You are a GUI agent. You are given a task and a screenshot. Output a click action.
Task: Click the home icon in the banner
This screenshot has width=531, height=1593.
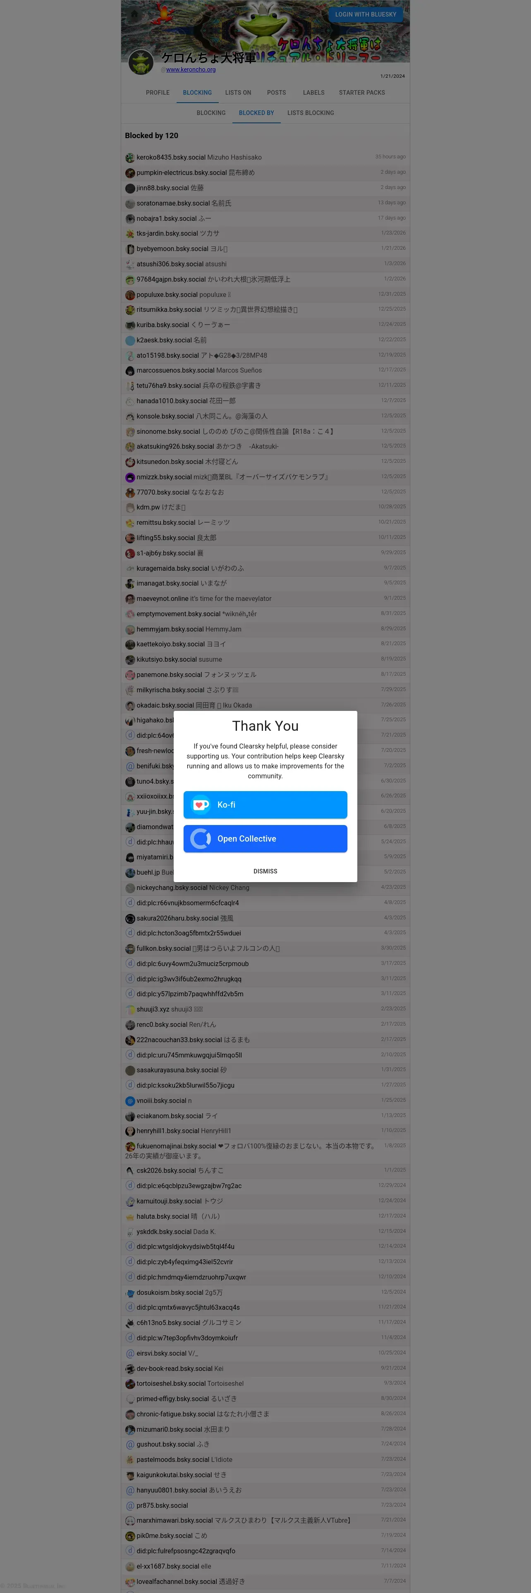coord(134,14)
